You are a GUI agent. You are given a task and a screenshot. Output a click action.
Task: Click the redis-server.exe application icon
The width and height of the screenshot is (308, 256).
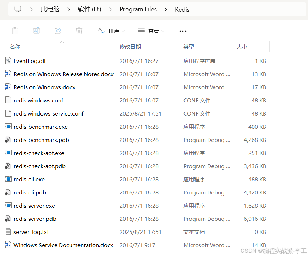pyautogui.click(x=8, y=206)
